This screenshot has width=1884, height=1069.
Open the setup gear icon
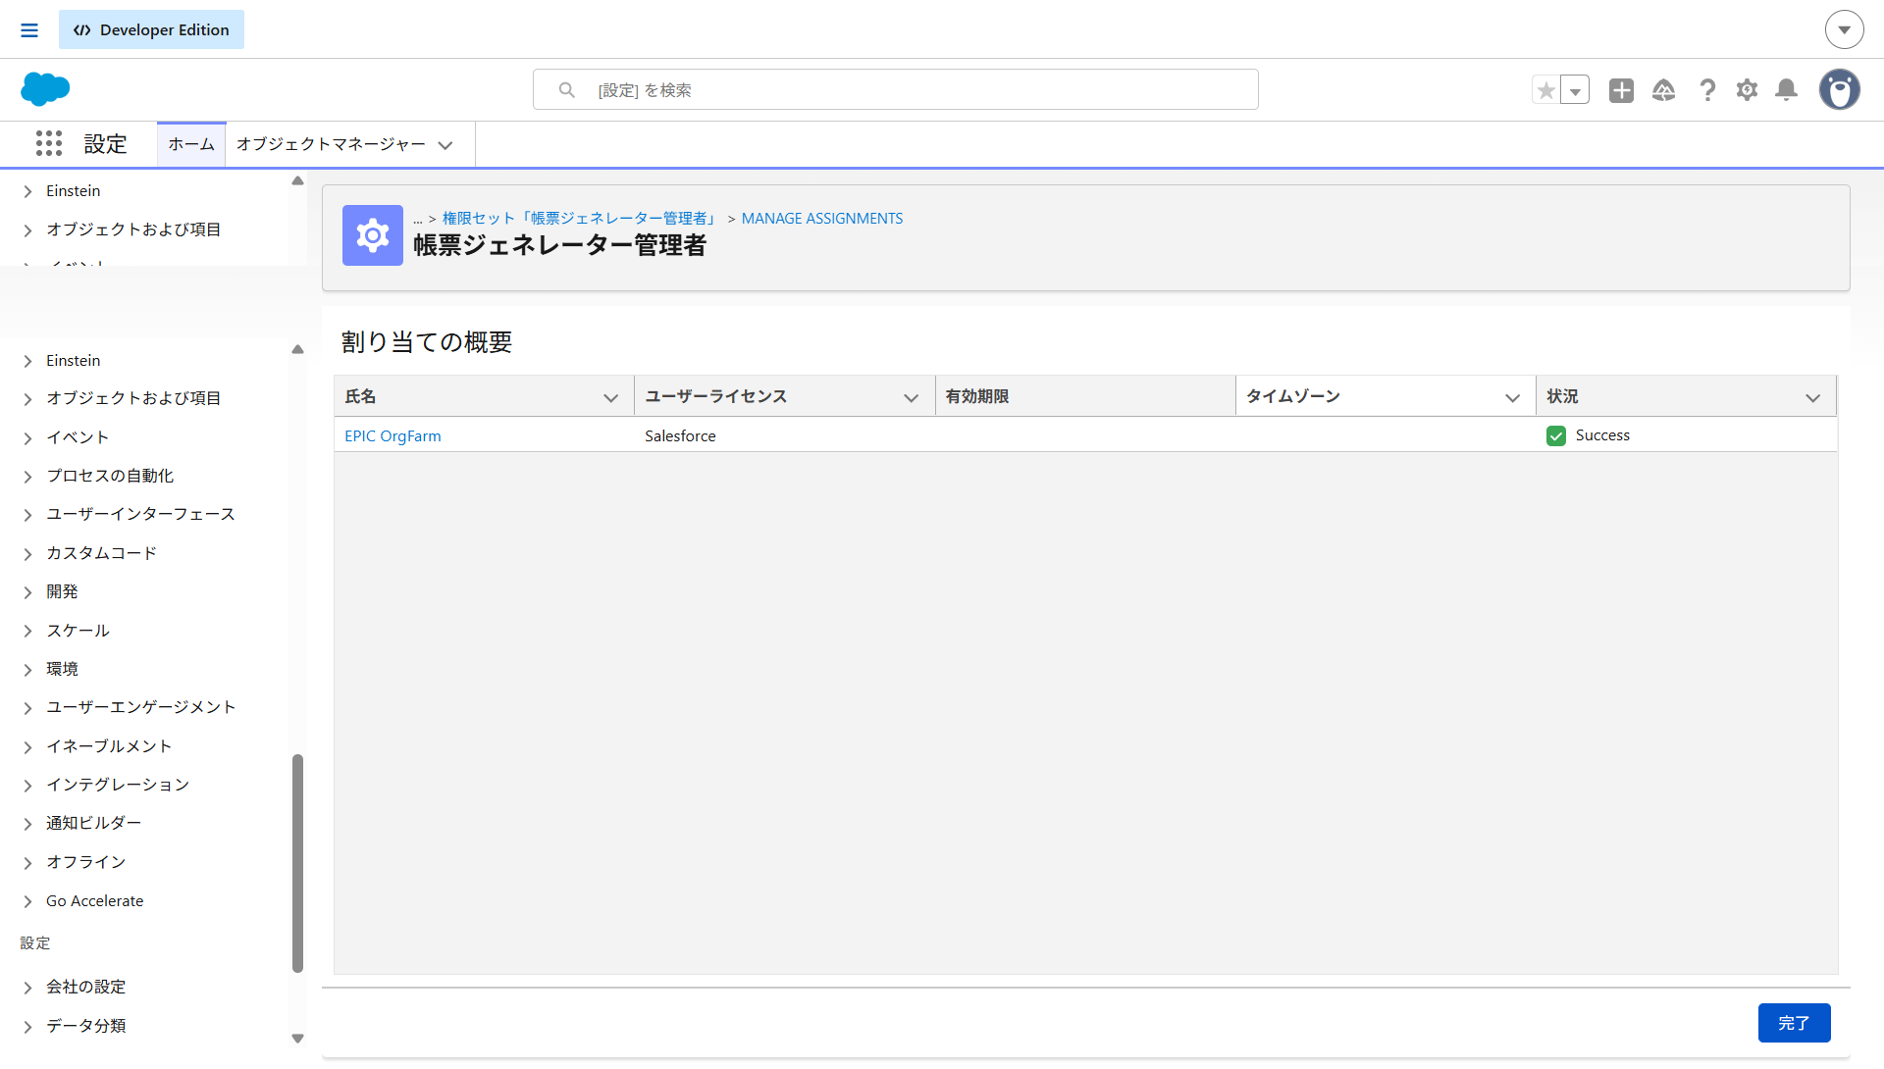1747,90
